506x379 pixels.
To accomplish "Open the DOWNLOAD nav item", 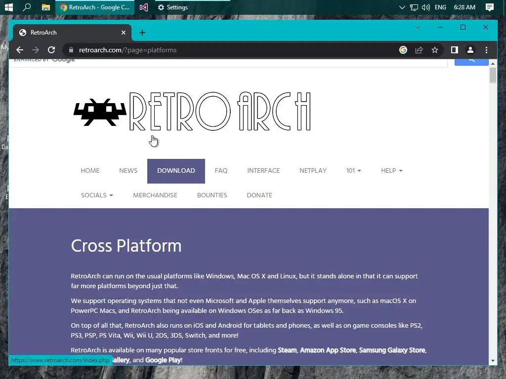I will tap(176, 171).
